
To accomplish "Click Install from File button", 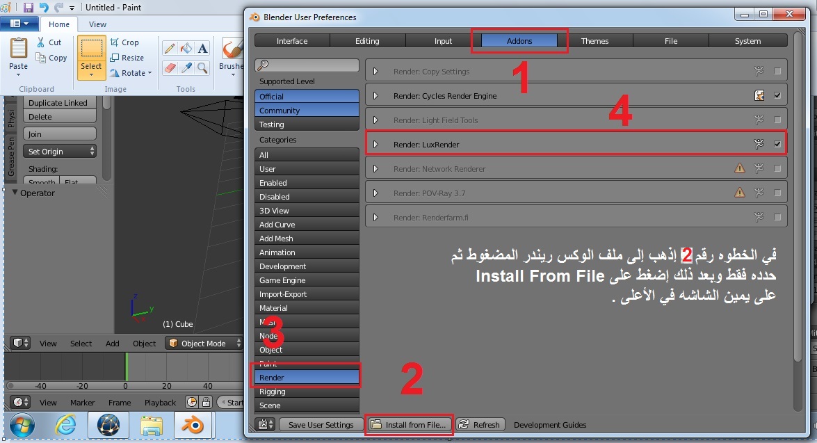I will [x=410, y=425].
